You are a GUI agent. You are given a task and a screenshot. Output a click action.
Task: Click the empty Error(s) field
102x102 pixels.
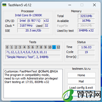(x=86, y=57)
